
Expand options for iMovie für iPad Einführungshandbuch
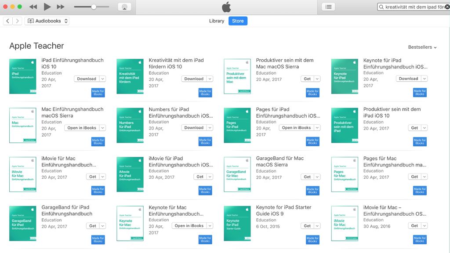click(210, 177)
